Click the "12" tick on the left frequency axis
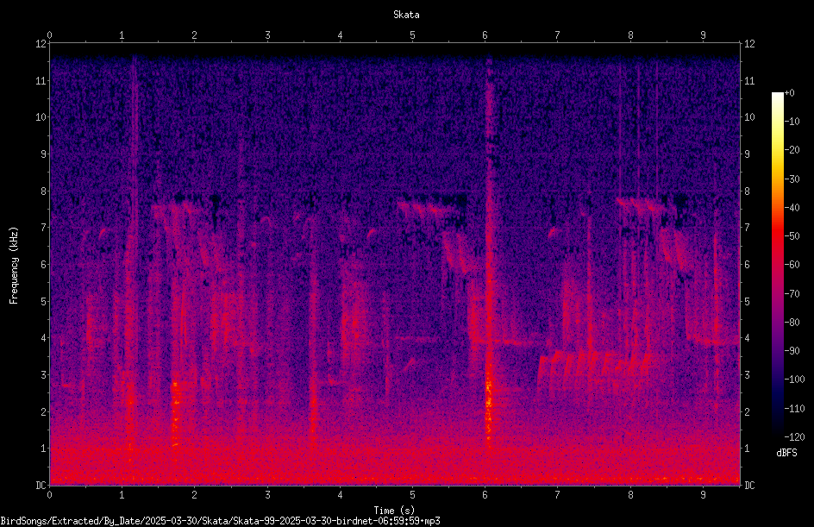Screen dimensions: 814x527 41,44
